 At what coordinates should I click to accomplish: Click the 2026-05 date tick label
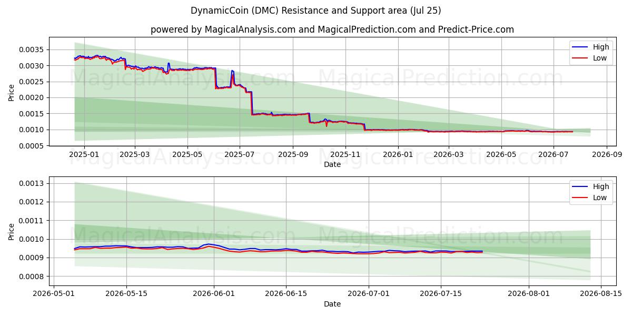point(501,154)
